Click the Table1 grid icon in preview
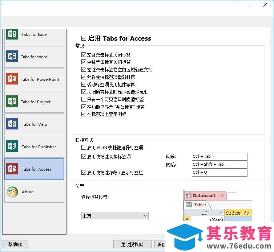Viewport: 274px width, 252px height. tap(189, 205)
